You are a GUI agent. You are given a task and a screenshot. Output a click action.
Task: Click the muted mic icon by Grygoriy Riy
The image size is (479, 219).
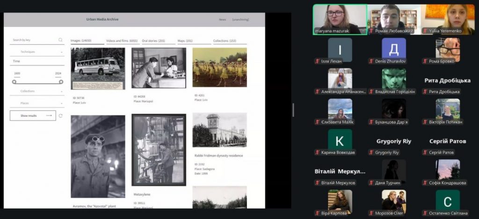click(x=371, y=153)
